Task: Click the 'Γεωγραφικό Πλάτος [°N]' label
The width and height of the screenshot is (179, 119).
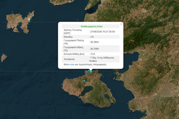Action: 74,42
